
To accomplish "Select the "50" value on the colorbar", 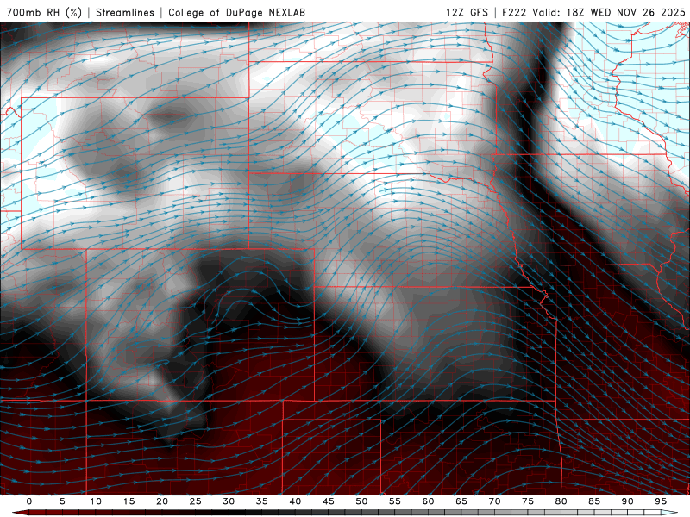I will (x=361, y=501).
